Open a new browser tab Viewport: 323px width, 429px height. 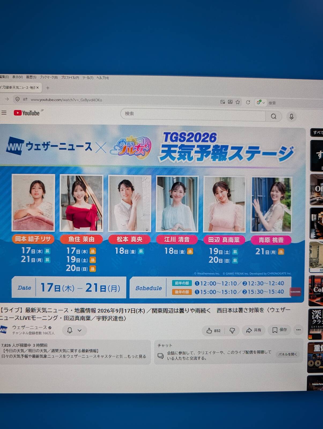pyautogui.click(x=48, y=88)
